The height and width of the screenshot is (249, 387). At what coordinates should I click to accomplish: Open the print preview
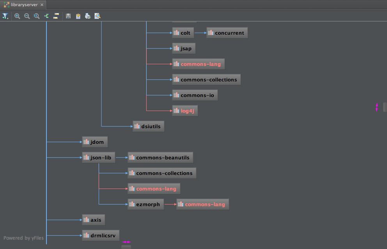(98, 16)
